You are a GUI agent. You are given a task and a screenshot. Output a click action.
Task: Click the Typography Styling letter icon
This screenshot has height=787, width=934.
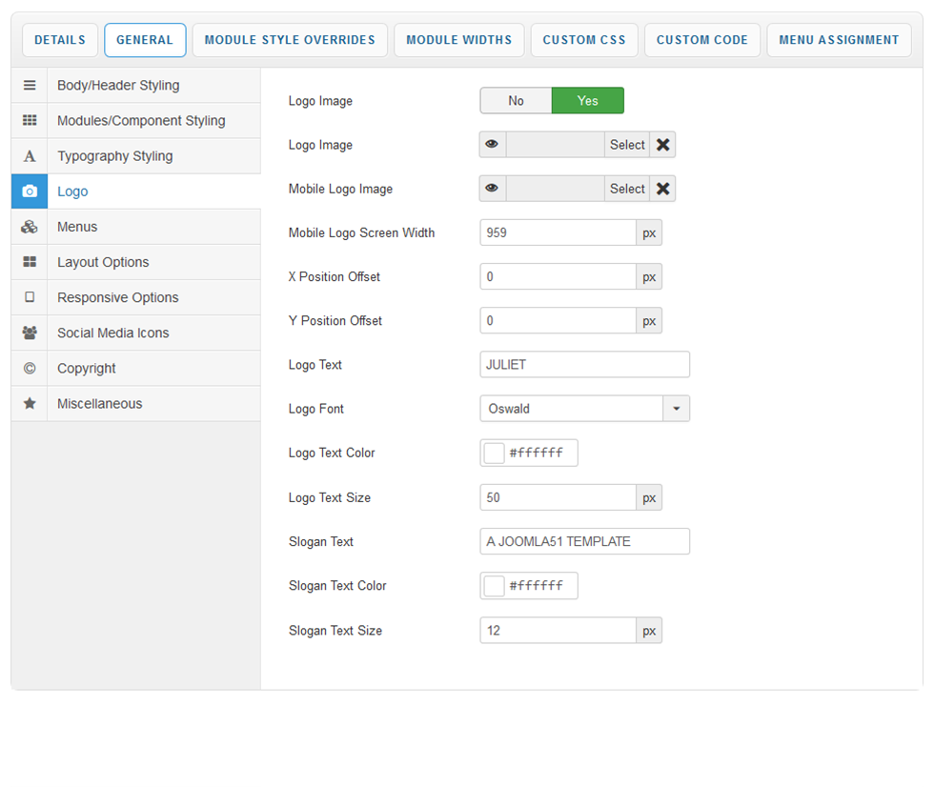pyautogui.click(x=30, y=156)
